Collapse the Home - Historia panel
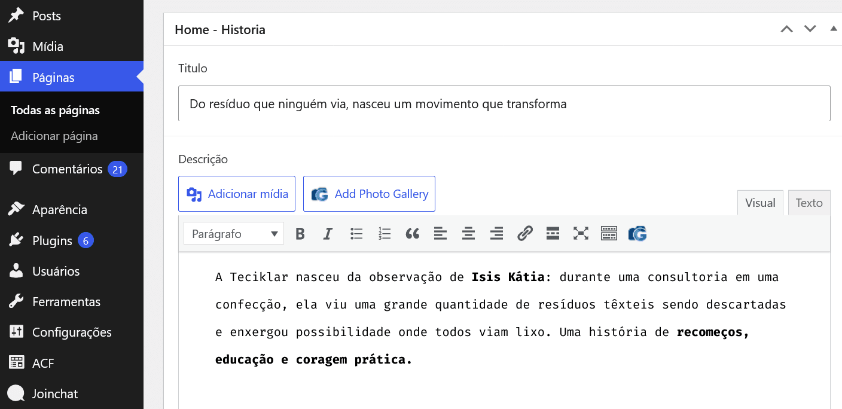The height and width of the screenshot is (409, 842). tap(834, 29)
